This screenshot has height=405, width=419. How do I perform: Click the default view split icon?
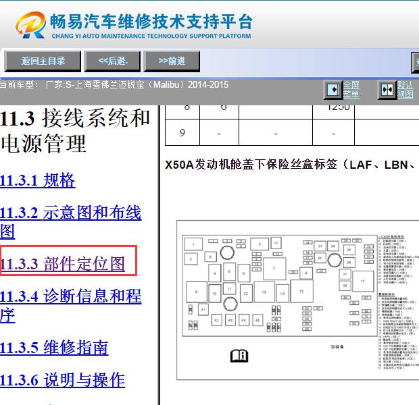(x=387, y=90)
